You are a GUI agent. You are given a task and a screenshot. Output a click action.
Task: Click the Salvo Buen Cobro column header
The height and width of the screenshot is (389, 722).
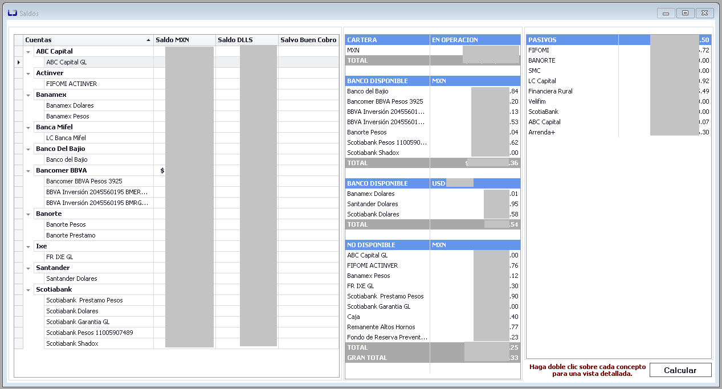pos(308,40)
